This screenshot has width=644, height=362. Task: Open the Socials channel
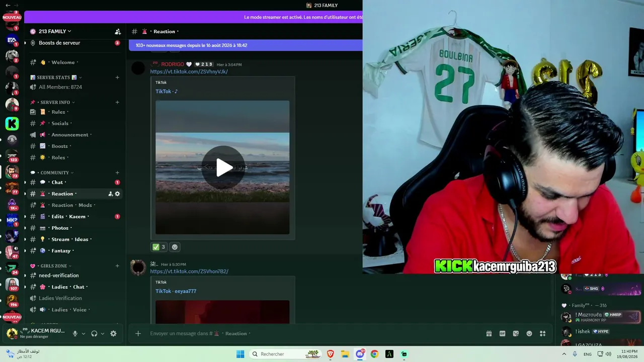click(x=75, y=123)
